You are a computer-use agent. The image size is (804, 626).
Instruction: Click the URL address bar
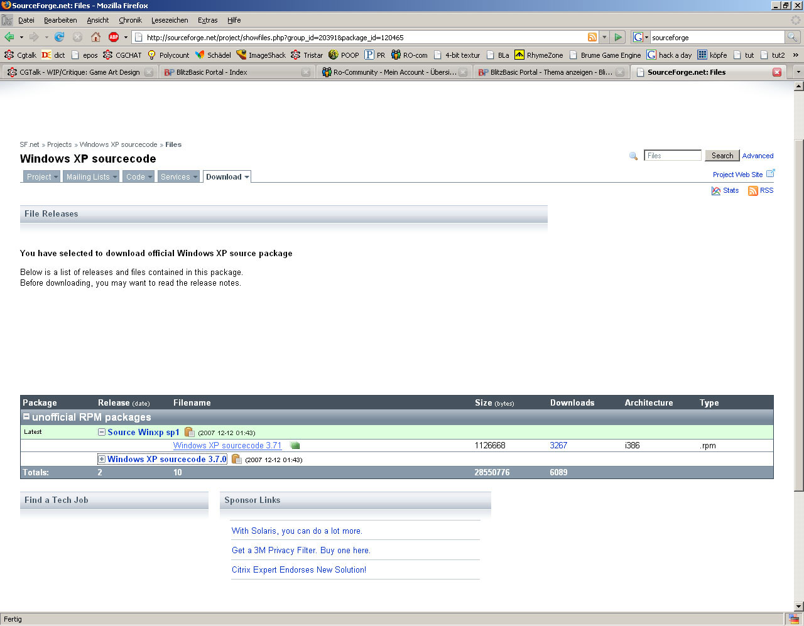366,37
